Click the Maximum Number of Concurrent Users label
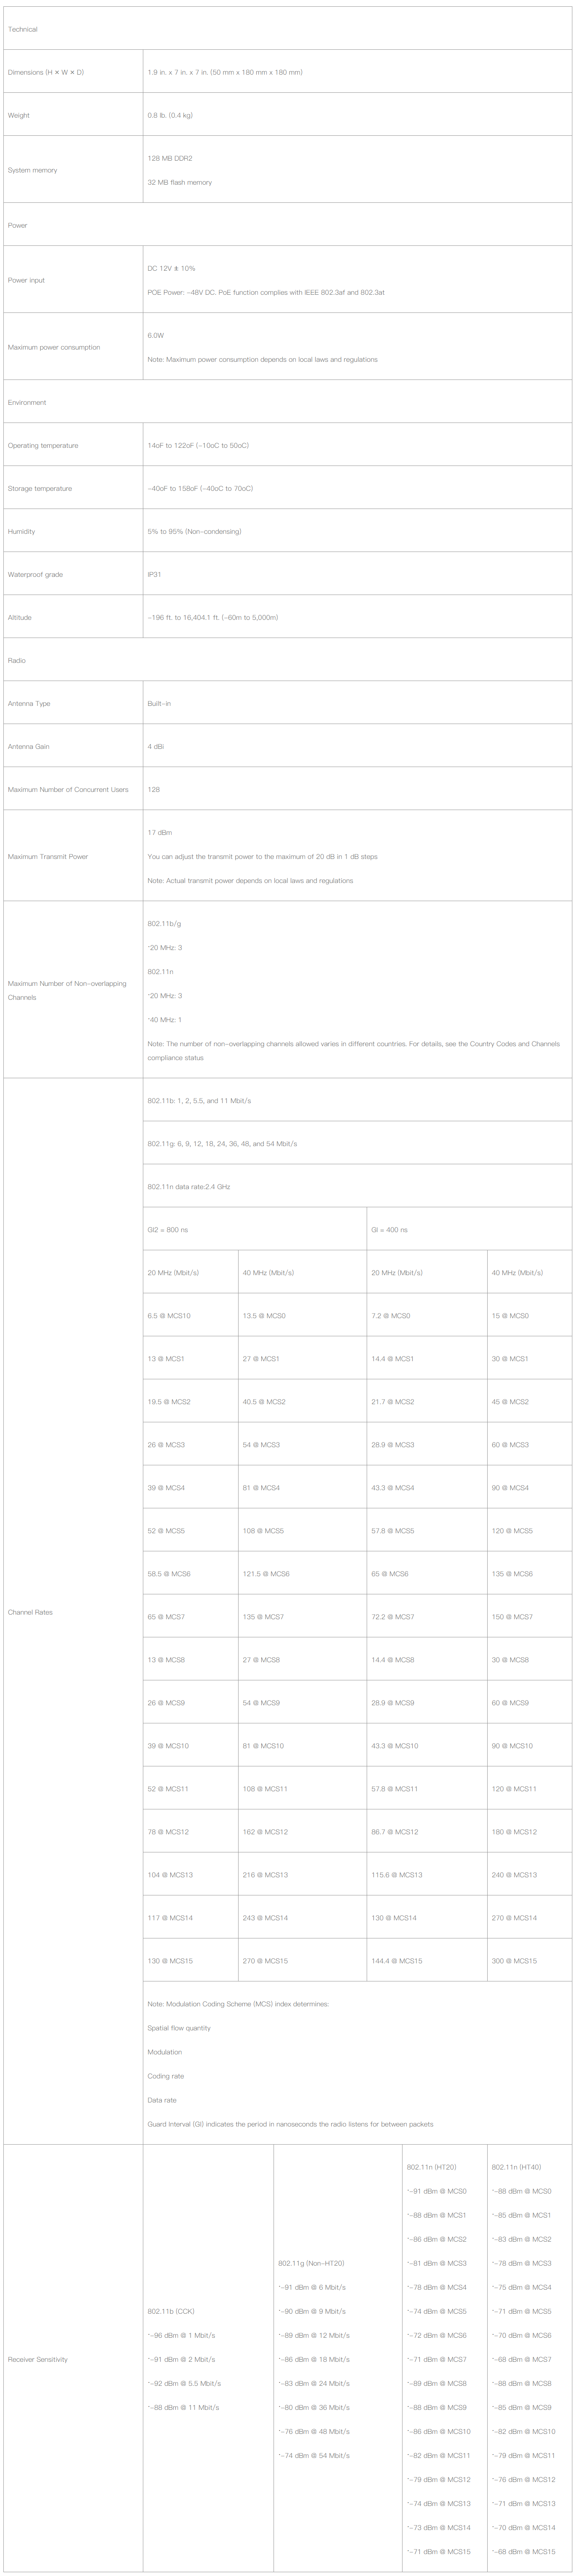 pos(68,789)
